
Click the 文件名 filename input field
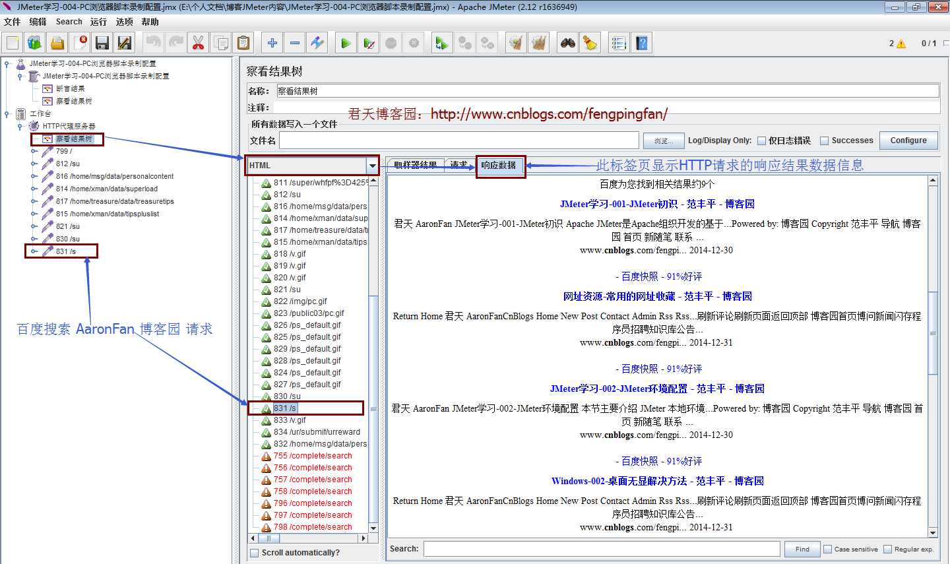coord(459,141)
